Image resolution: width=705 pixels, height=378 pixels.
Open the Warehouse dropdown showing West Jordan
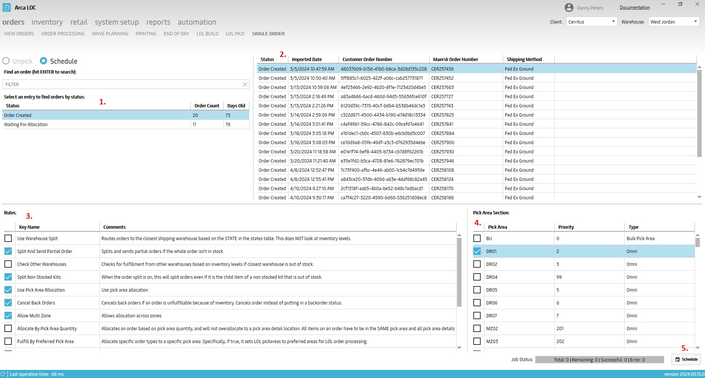[674, 22]
